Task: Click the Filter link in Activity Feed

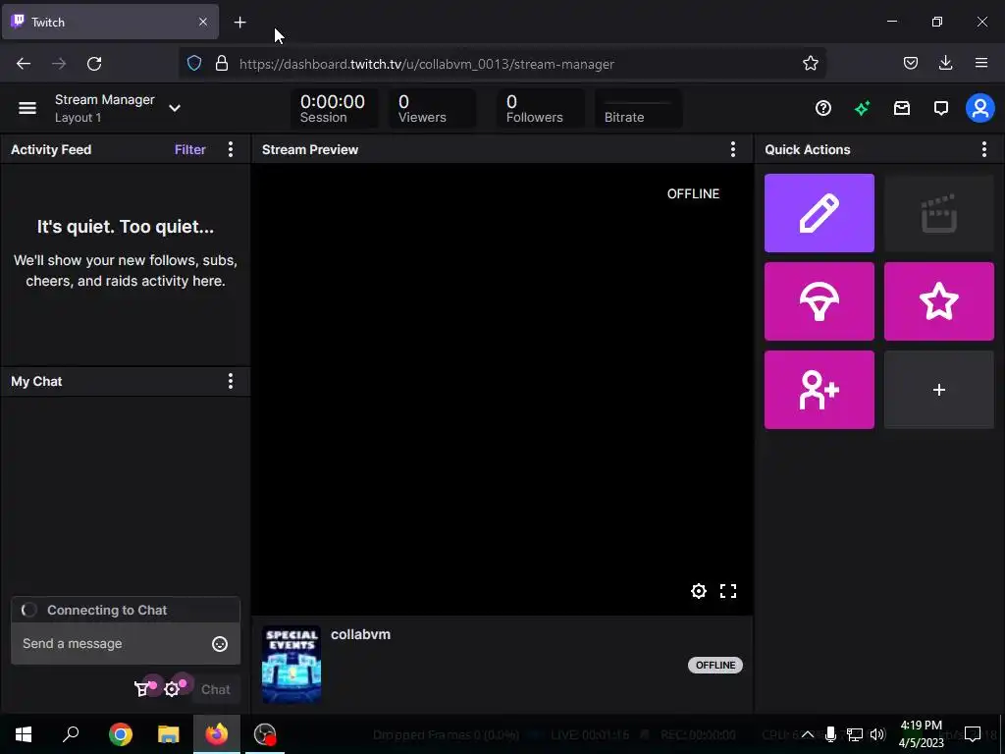Action: point(189,149)
